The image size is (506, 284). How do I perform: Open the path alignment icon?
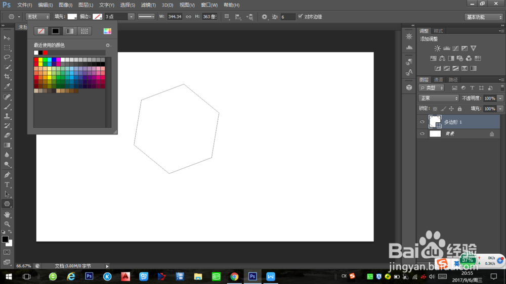tap(238, 17)
